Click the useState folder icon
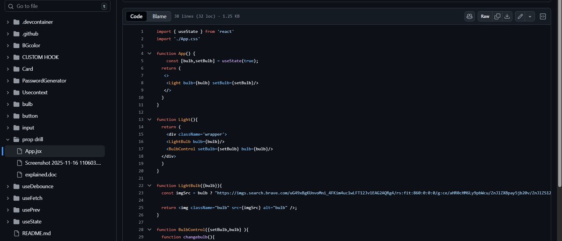This screenshot has width=562, height=241. click(16, 221)
